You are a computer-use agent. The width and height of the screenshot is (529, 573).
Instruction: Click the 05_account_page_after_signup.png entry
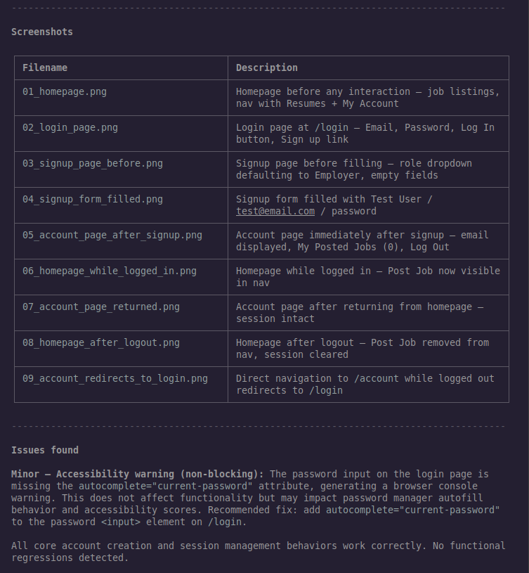click(x=112, y=235)
